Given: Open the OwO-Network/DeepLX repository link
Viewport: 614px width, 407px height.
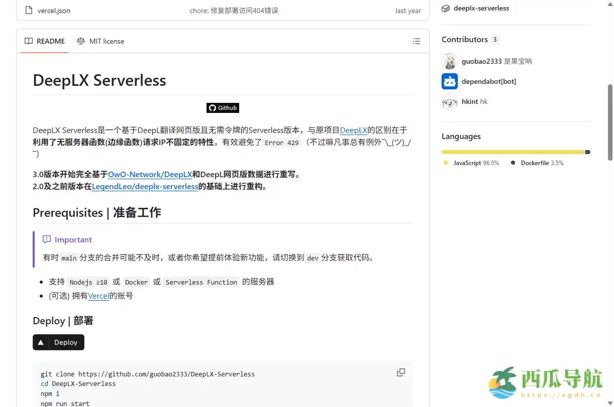Looking at the screenshot, I should [x=150, y=174].
